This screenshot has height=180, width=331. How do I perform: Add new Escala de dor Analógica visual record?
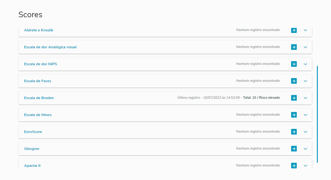[294, 47]
